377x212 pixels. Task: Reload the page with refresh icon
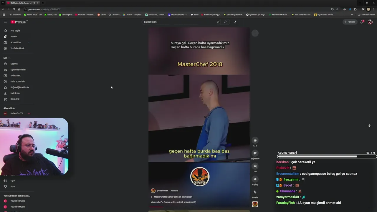tap(14, 9)
